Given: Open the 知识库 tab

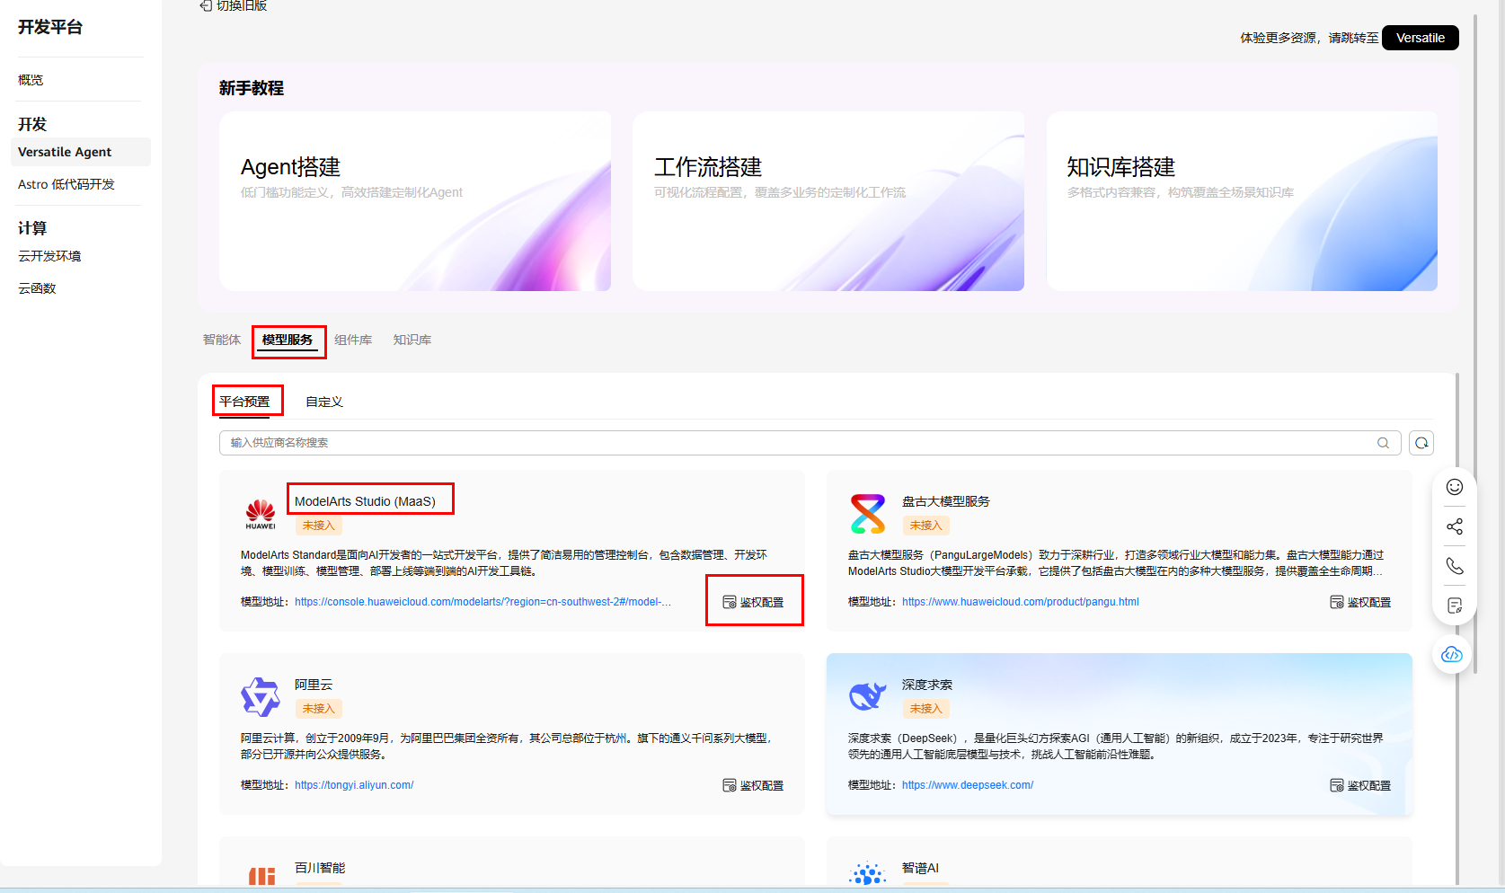Looking at the screenshot, I should click(412, 340).
